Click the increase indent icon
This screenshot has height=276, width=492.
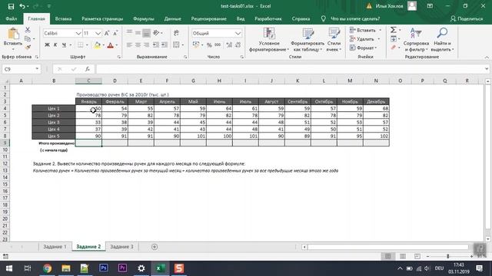click(165, 45)
